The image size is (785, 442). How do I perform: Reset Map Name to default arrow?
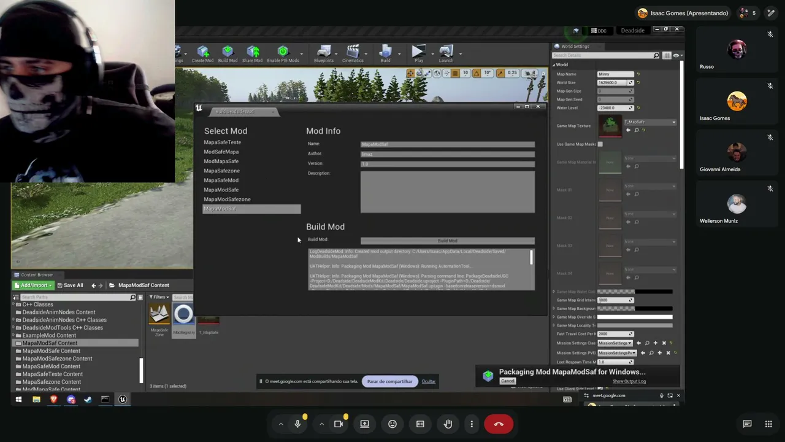(x=638, y=74)
